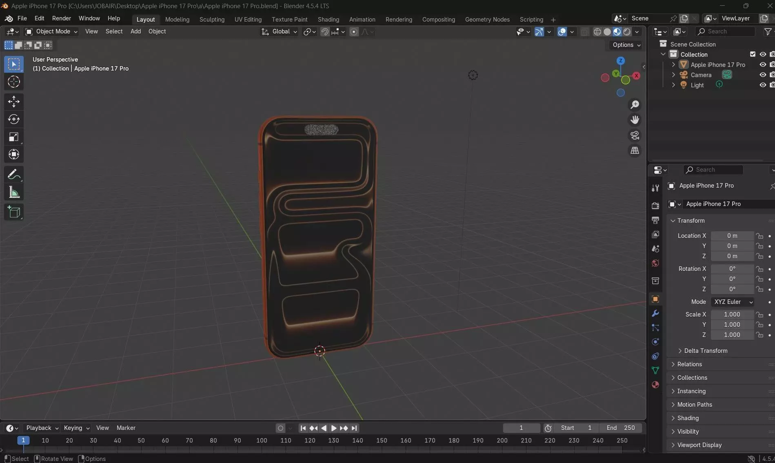Open the XYZ Euler rotation mode dropdown
775x463 pixels.
pyautogui.click(x=733, y=302)
